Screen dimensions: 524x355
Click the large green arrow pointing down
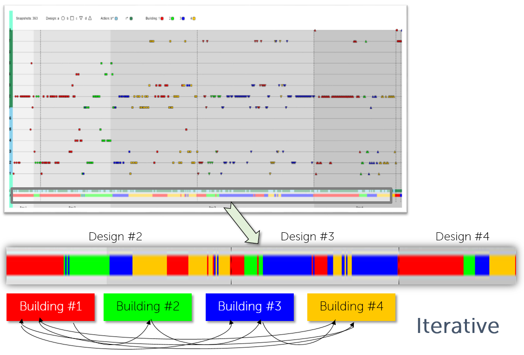pyautogui.click(x=242, y=223)
